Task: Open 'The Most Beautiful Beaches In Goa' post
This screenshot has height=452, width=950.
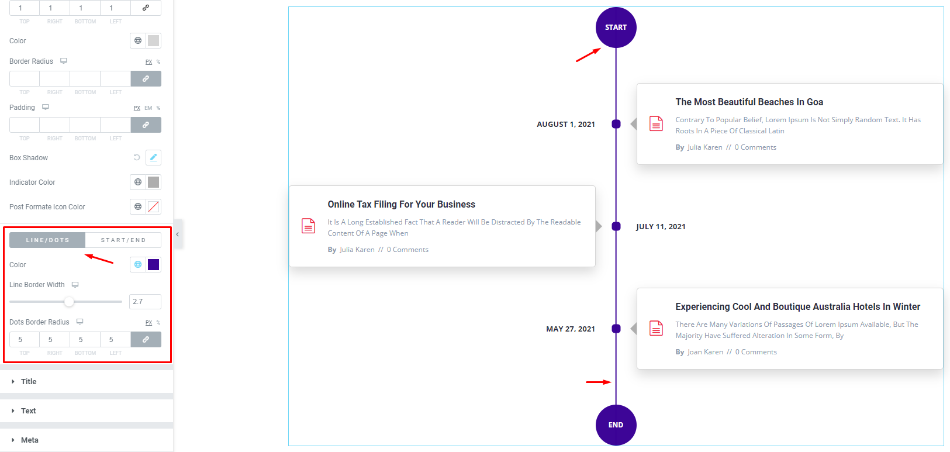Action: pyautogui.click(x=749, y=102)
